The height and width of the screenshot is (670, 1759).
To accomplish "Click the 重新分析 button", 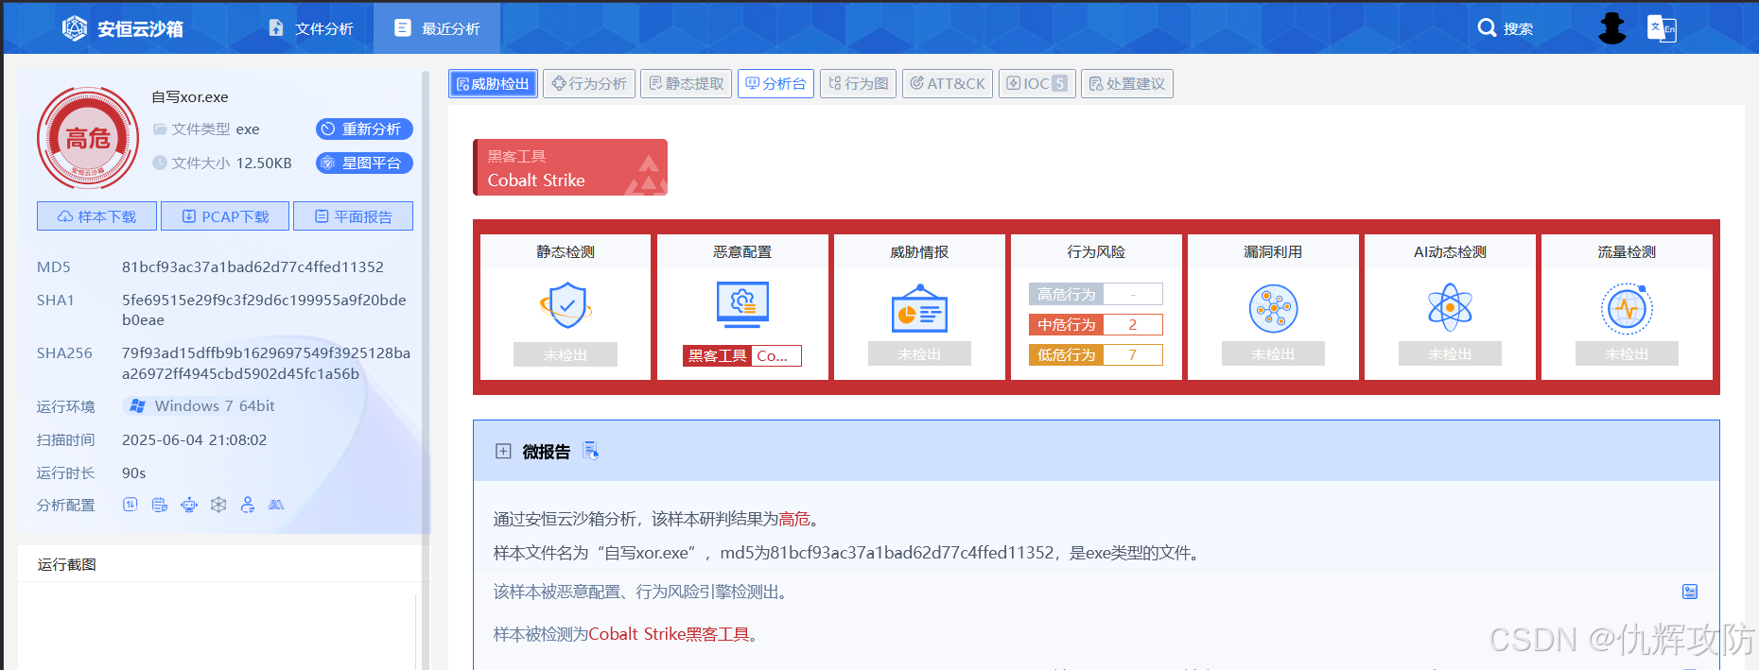I will click(x=364, y=129).
